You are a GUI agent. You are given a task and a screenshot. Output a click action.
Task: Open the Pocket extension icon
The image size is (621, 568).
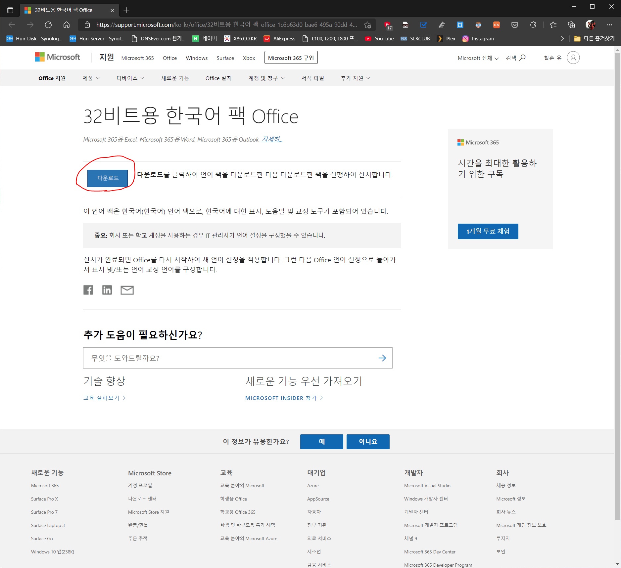[515, 25]
